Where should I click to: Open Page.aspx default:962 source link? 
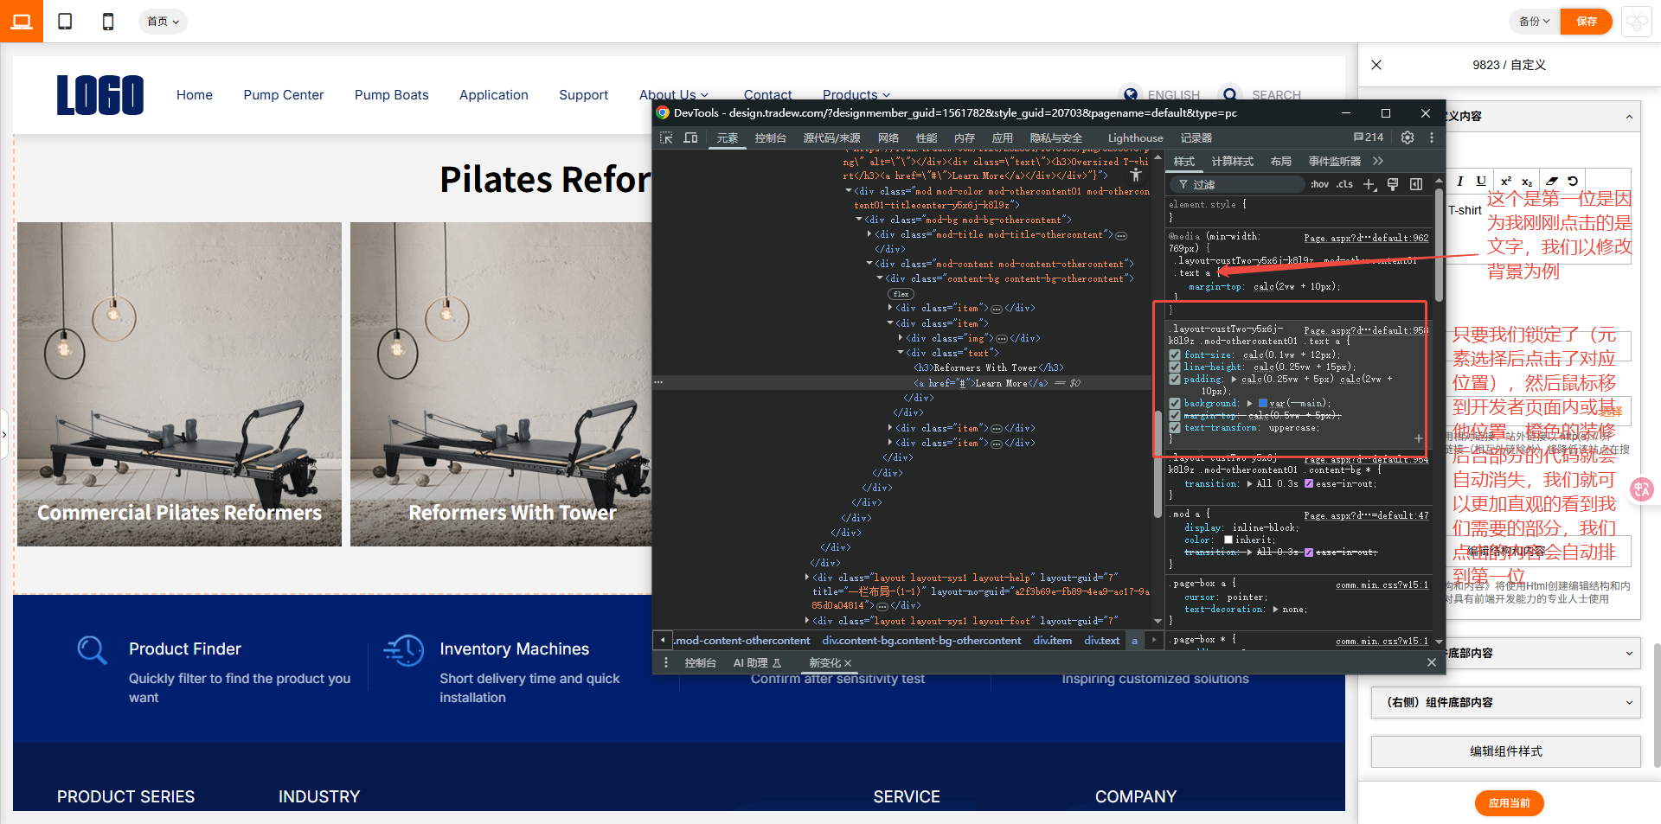point(1366,238)
